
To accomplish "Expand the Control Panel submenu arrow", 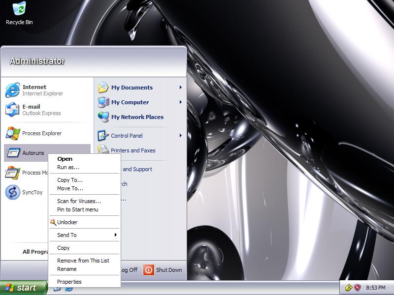I will 180,136.
